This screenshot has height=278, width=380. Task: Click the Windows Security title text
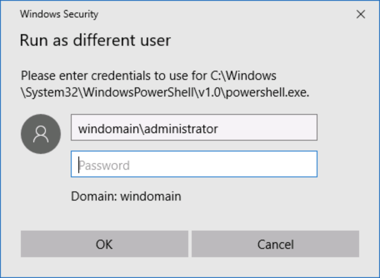59,14
